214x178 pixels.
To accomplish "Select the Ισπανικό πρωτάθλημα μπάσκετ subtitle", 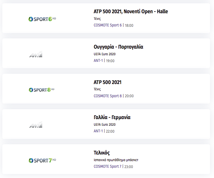I will point(116,160).
